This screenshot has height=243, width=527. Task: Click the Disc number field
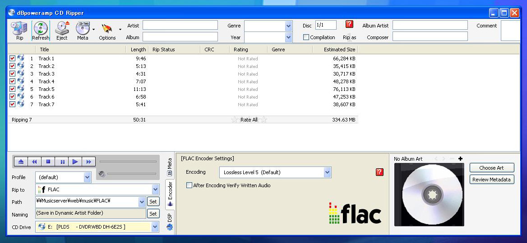pos(326,25)
